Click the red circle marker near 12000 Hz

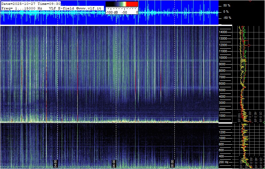point(249,45)
